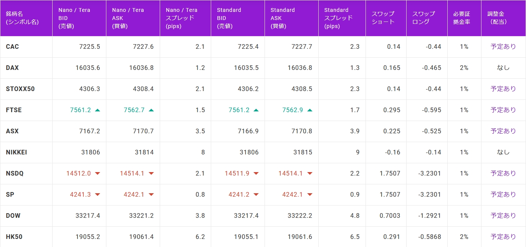Select the DOW symbol name
526x247 pixels.
pyautogui.click(x=13, y=216)
